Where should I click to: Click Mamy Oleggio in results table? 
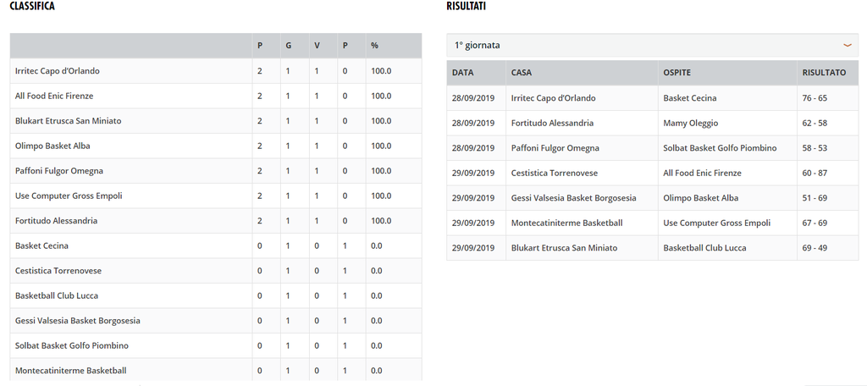tap(691, 123)
